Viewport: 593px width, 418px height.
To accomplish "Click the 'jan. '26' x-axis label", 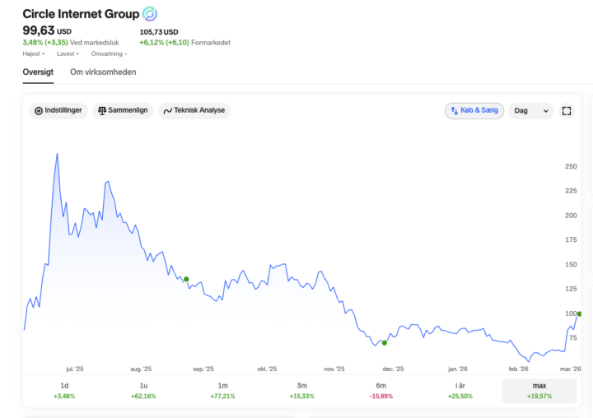I will [458, 369].
